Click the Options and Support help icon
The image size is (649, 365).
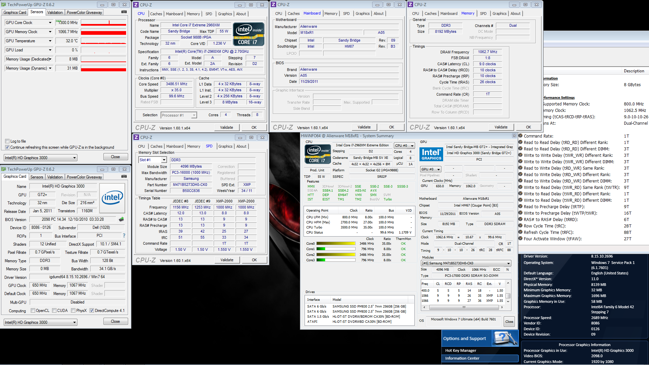click(x=505, y=338)
